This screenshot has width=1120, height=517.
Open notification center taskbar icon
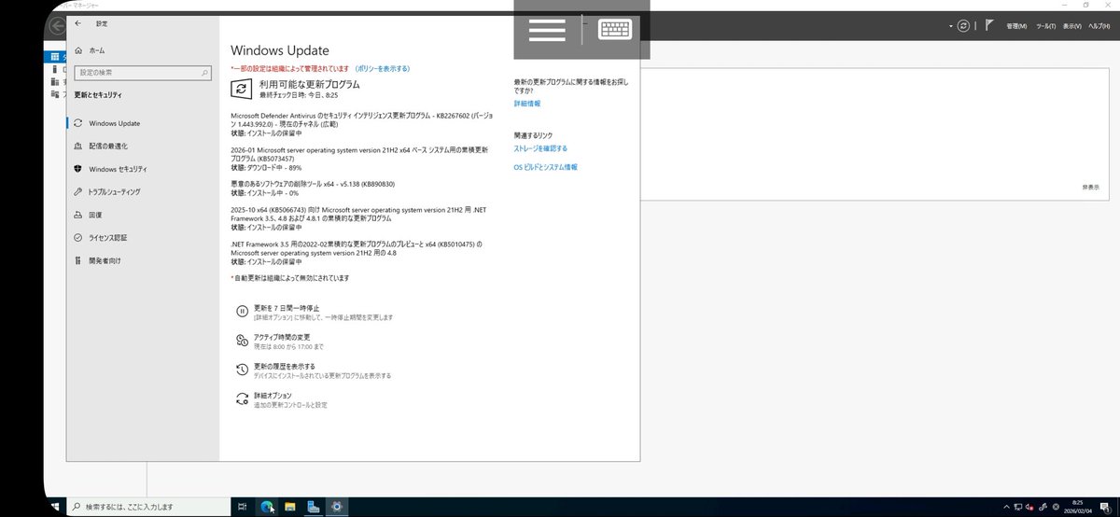pyautogui.click(x=1108, y=507)
